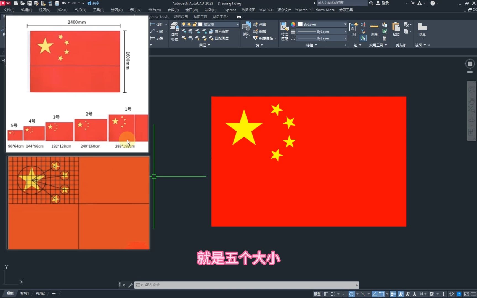Click the Table (表格) annotation icon
This screenshot has height=298, width=477.
[157, 38]
